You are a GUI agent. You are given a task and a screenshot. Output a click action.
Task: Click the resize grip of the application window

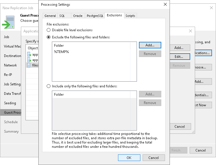click(x=193, y=132)
